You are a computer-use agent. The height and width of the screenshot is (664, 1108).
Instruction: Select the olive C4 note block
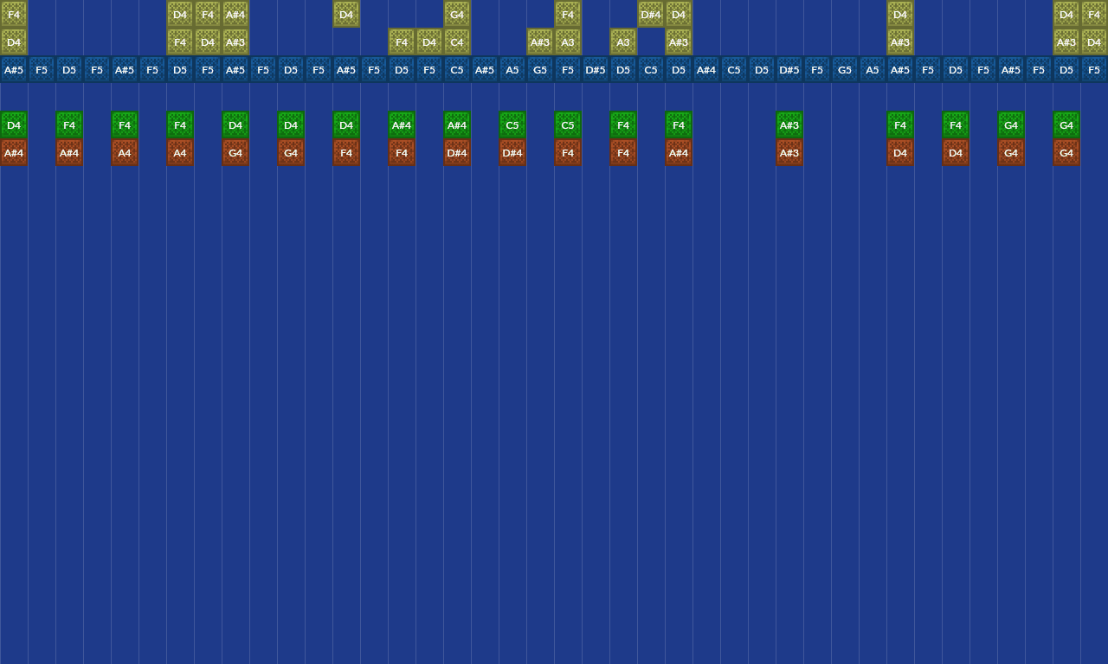click(457, 41)
